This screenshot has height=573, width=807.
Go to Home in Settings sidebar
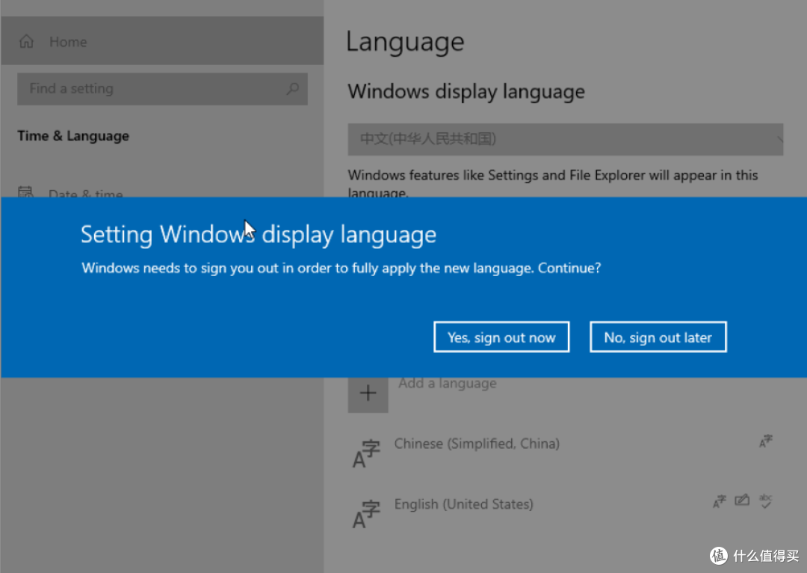[162, 41]
